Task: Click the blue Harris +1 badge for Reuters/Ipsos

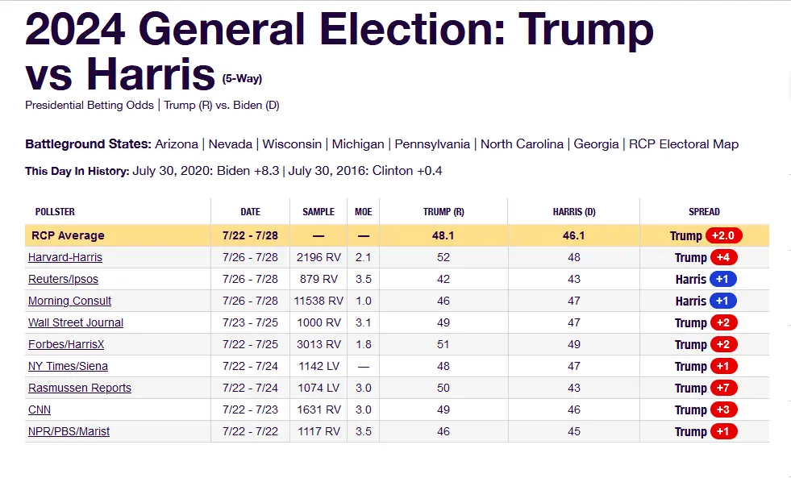Action: (x=723, y=280)
